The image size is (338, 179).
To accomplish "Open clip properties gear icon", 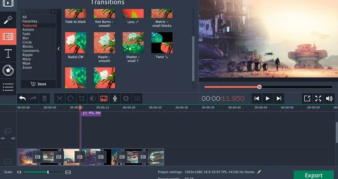I will pos(126,99).
